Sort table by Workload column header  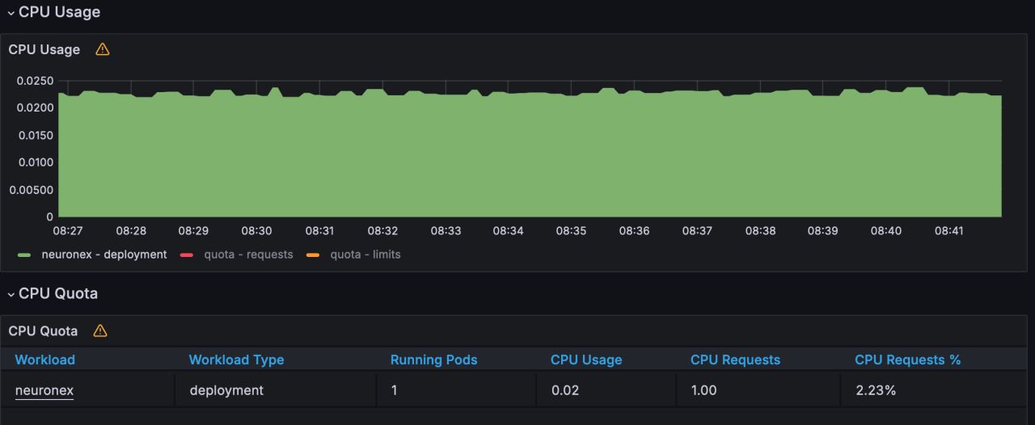point(44,360)
